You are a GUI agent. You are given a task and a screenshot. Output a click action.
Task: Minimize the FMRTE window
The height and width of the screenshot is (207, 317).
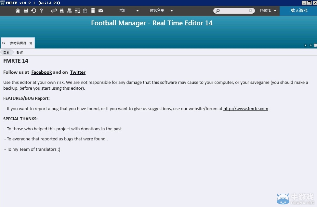[x=304, y=3]
